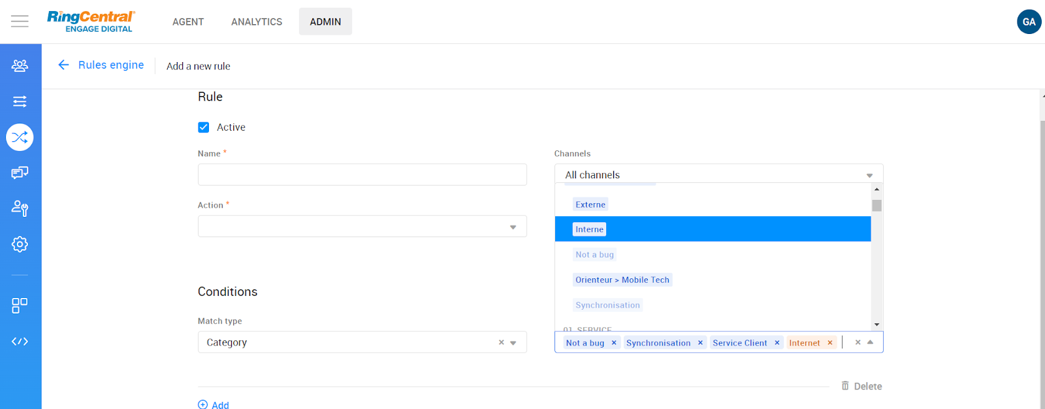Open the hamburger navigation menu

tap(20, 22)
